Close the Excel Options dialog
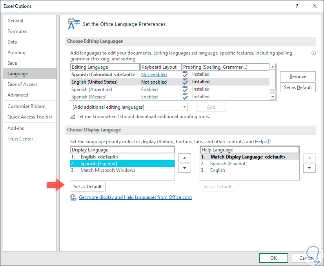The width and height of the screenshot is (324, 266). tap(315, 6)
